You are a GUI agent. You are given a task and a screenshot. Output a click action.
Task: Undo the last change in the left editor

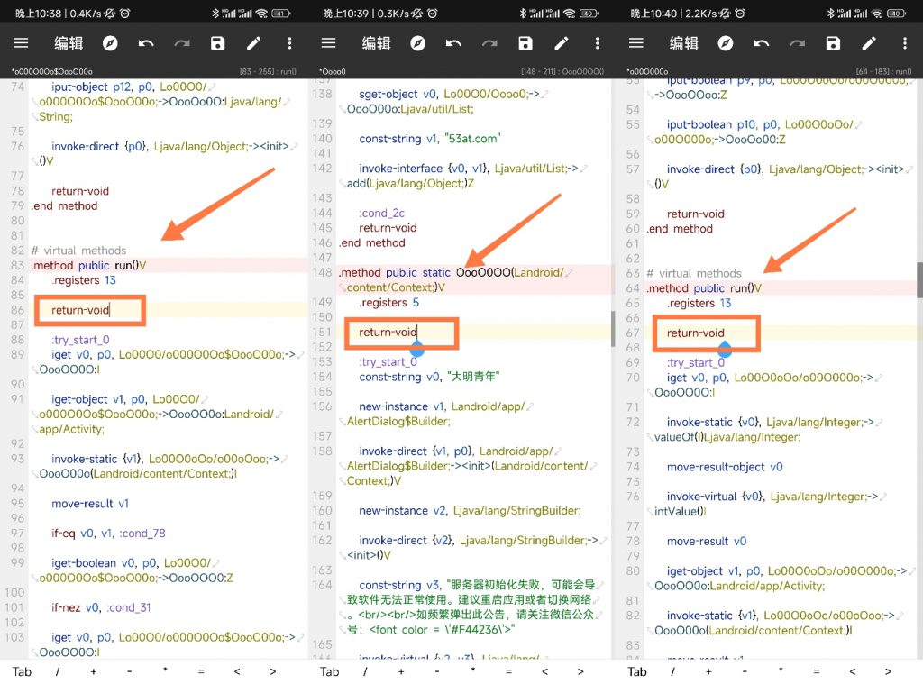click(147, 42)
